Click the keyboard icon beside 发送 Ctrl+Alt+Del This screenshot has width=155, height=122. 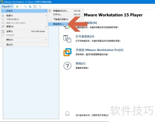[3, 23]
